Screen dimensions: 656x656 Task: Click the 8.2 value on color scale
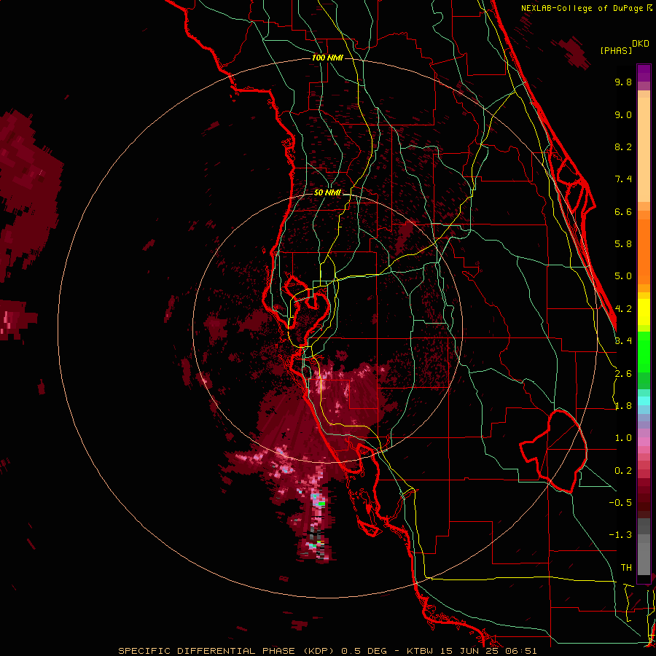click(x=623, y=147)
